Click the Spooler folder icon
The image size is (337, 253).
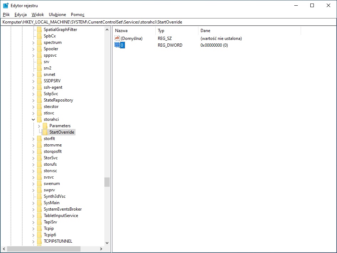pos(39,49)
